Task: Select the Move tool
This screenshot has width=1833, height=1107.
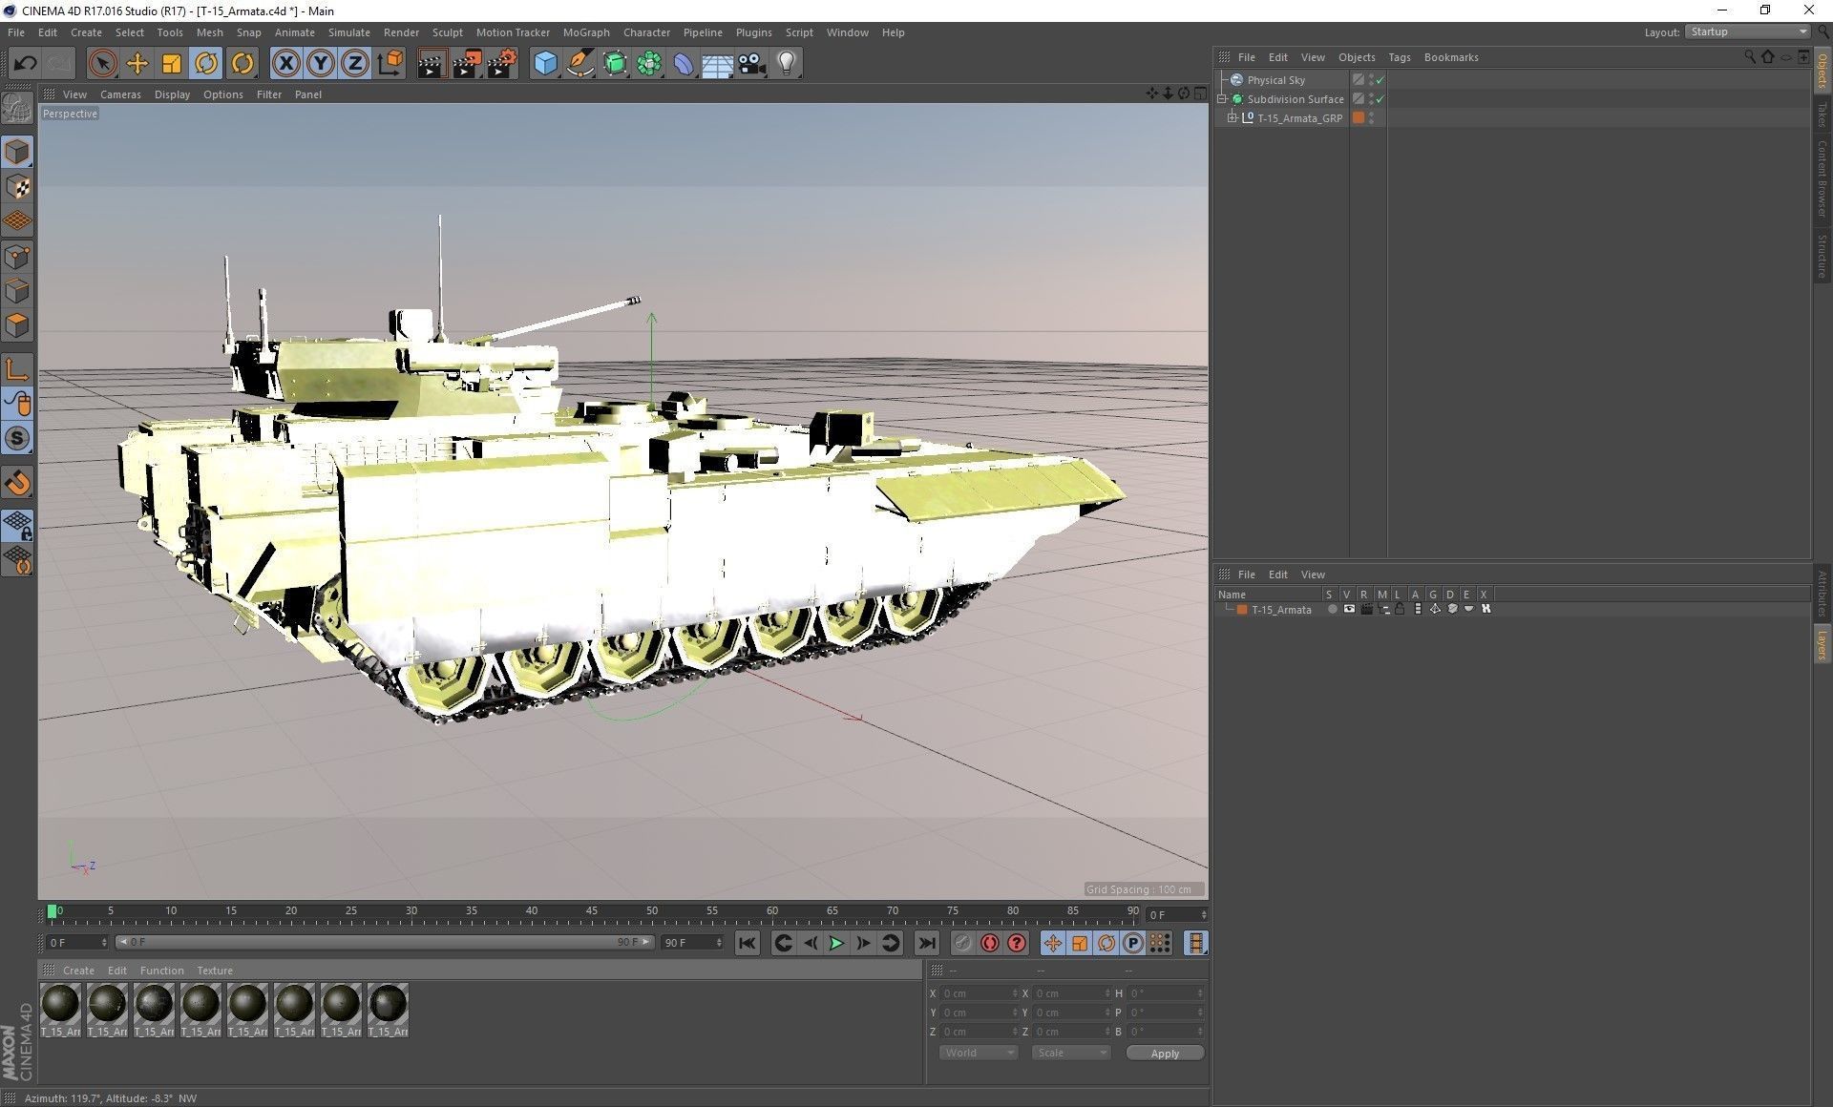Action: pos(137,64)
